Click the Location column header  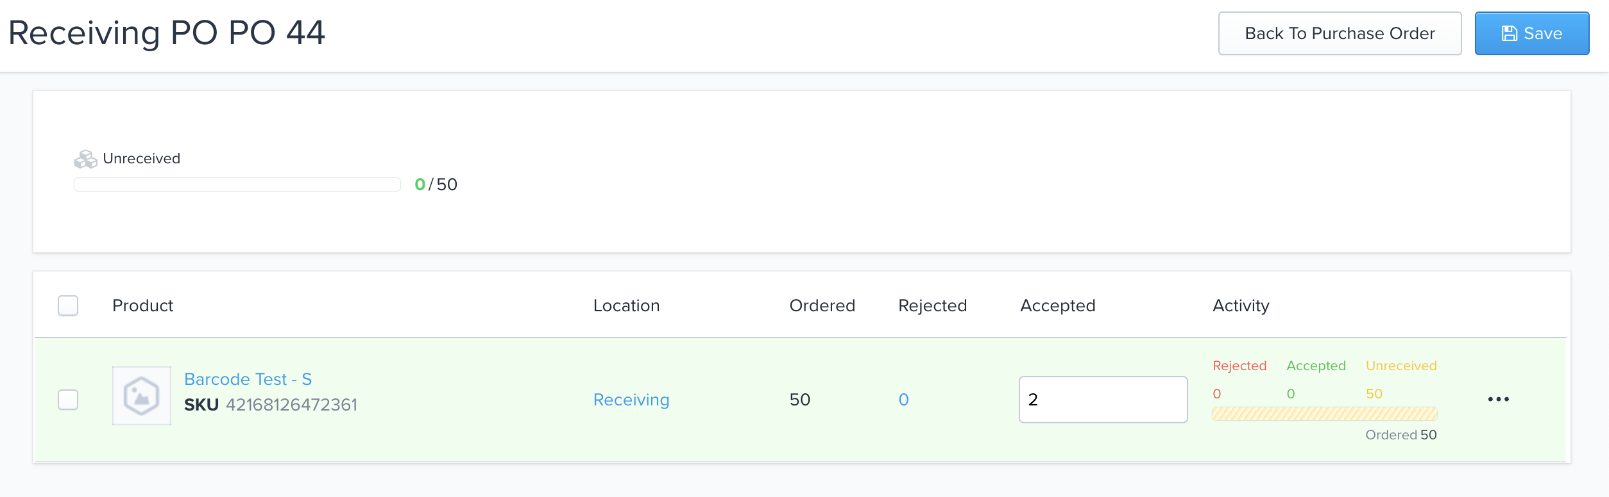[x=626, y=306]
